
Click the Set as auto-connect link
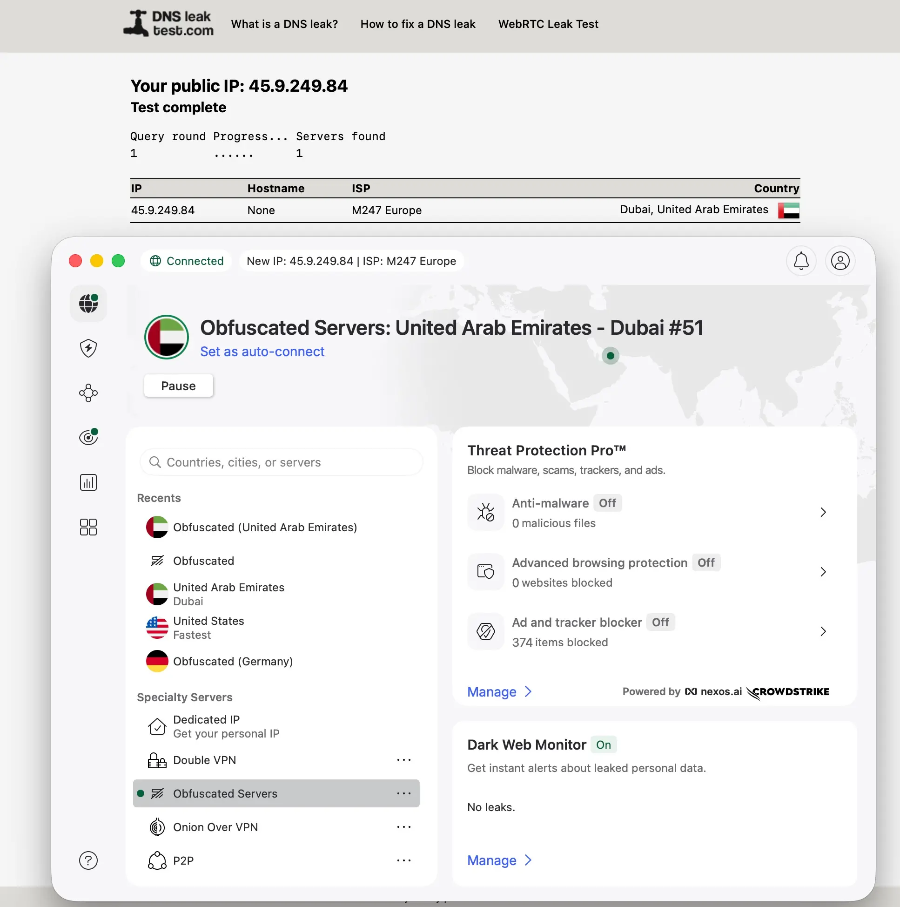click(262, 352)
